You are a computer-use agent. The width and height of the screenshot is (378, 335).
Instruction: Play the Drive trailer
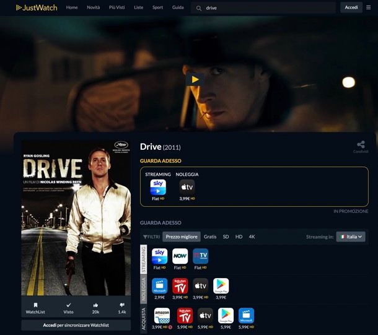(x=195, y=79)
